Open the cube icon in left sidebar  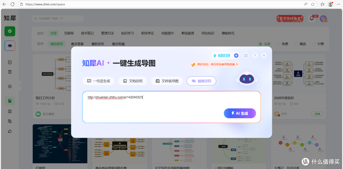point(10,86)
